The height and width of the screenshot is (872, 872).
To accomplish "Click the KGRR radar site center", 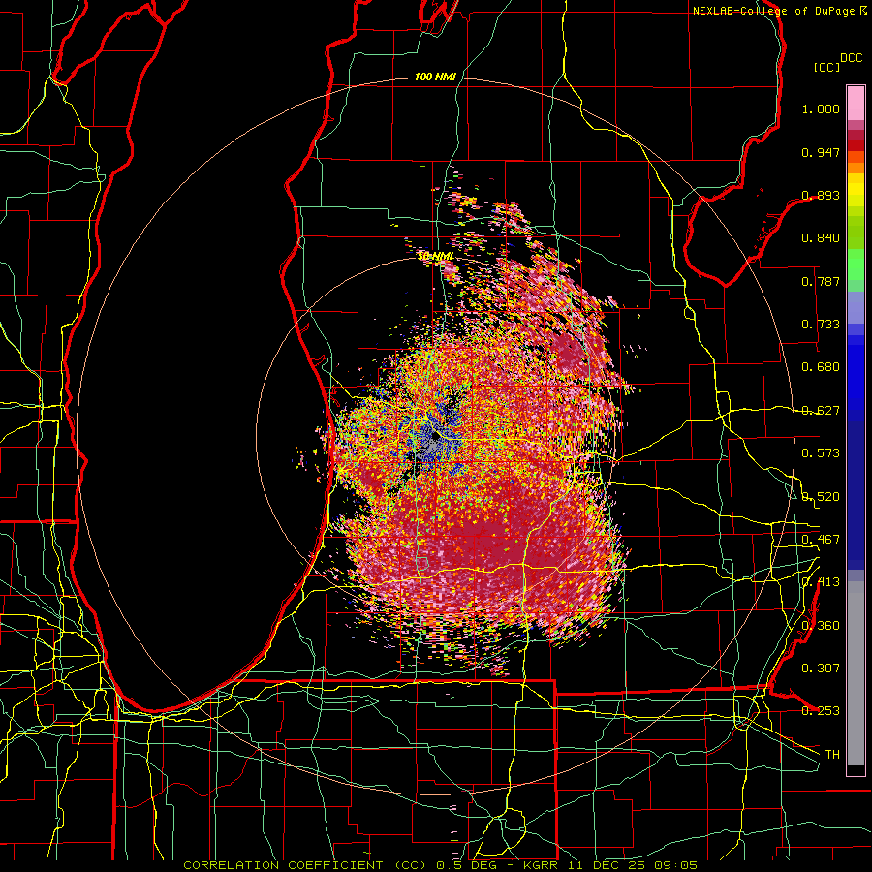I will [435, 437].
